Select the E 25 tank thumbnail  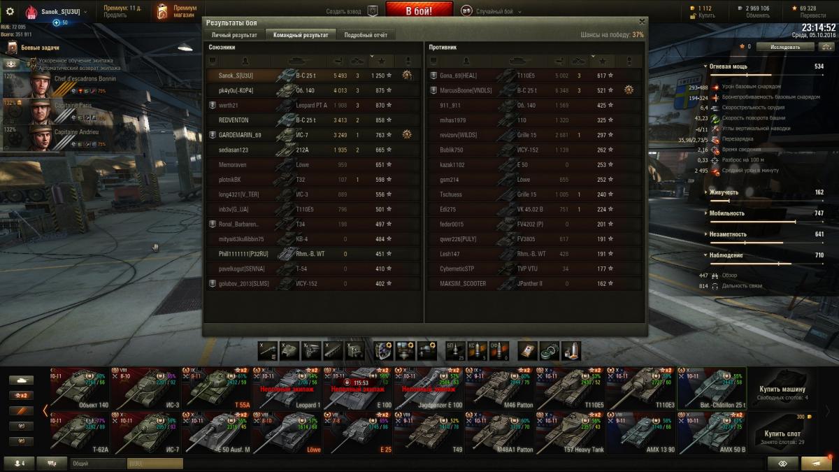[357, 433]
